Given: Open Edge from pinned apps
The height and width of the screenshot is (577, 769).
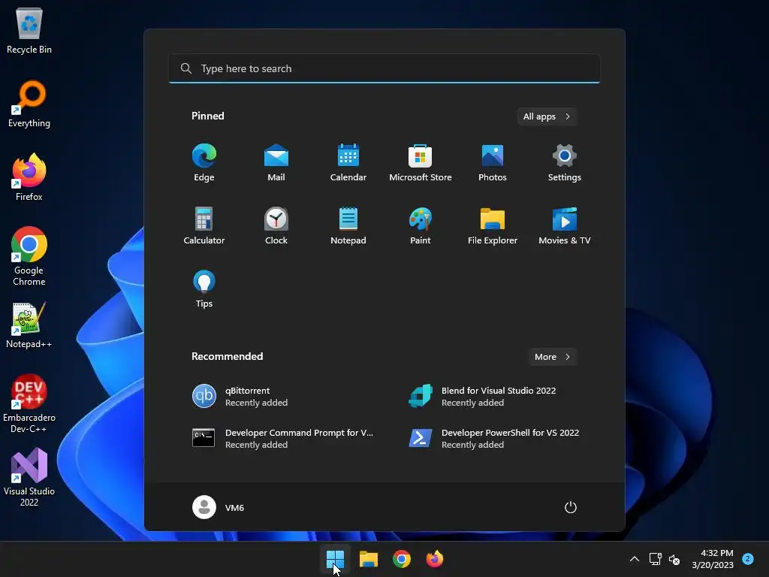Looking at the screenshot, I should coord(204,163).
